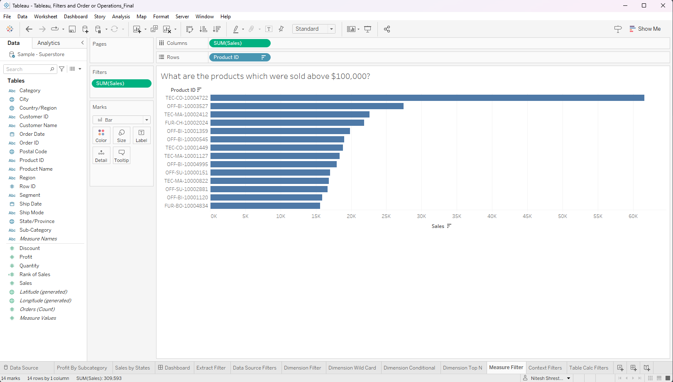The height and width of the screenshot is (382, 673).
Task: Open the Color button in Marks card
Action: [x=101, y=136]
